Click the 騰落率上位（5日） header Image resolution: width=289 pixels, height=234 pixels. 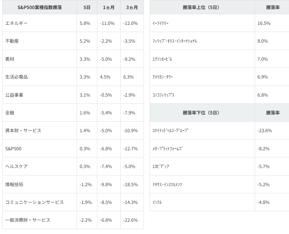coord(201,7)
